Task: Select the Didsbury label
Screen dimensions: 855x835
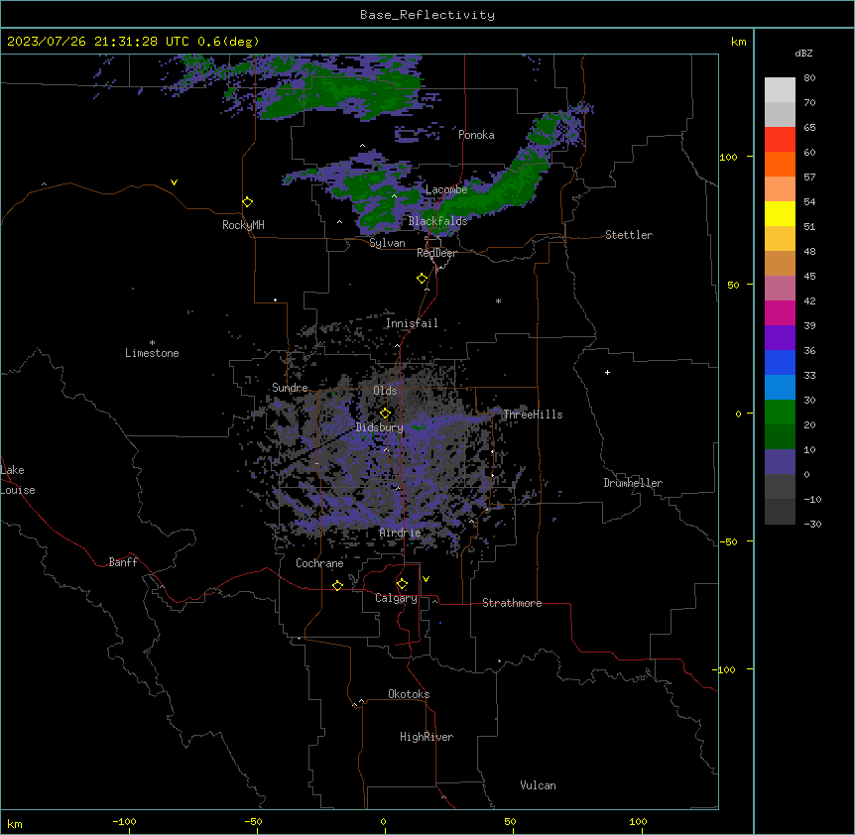Action: 380,427
